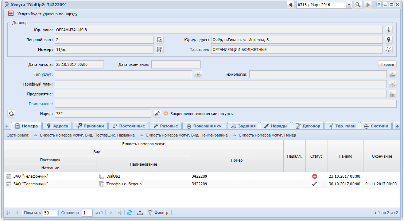The width and height of the screenshot is (404, 221).
Task: Open the period dropdown 0316 / Март 2016
Action: tap(349, 5)
